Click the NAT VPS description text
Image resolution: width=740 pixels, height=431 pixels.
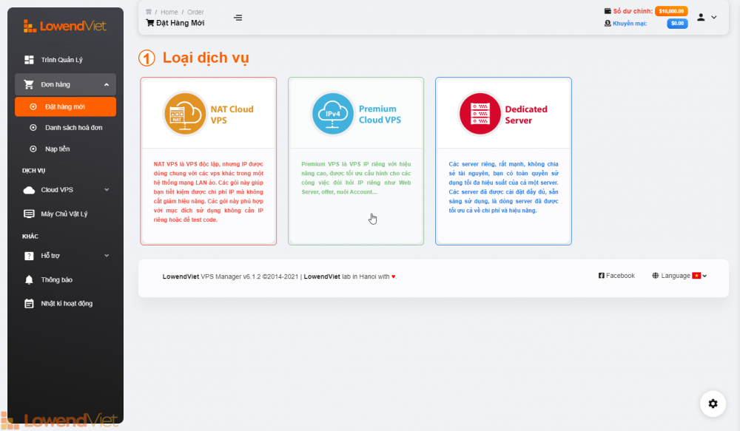[209, 192]
